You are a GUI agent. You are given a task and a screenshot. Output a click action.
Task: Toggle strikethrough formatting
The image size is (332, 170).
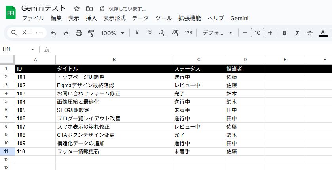(x=310, y=33)
